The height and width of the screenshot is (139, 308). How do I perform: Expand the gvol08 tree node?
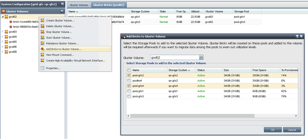3,52
